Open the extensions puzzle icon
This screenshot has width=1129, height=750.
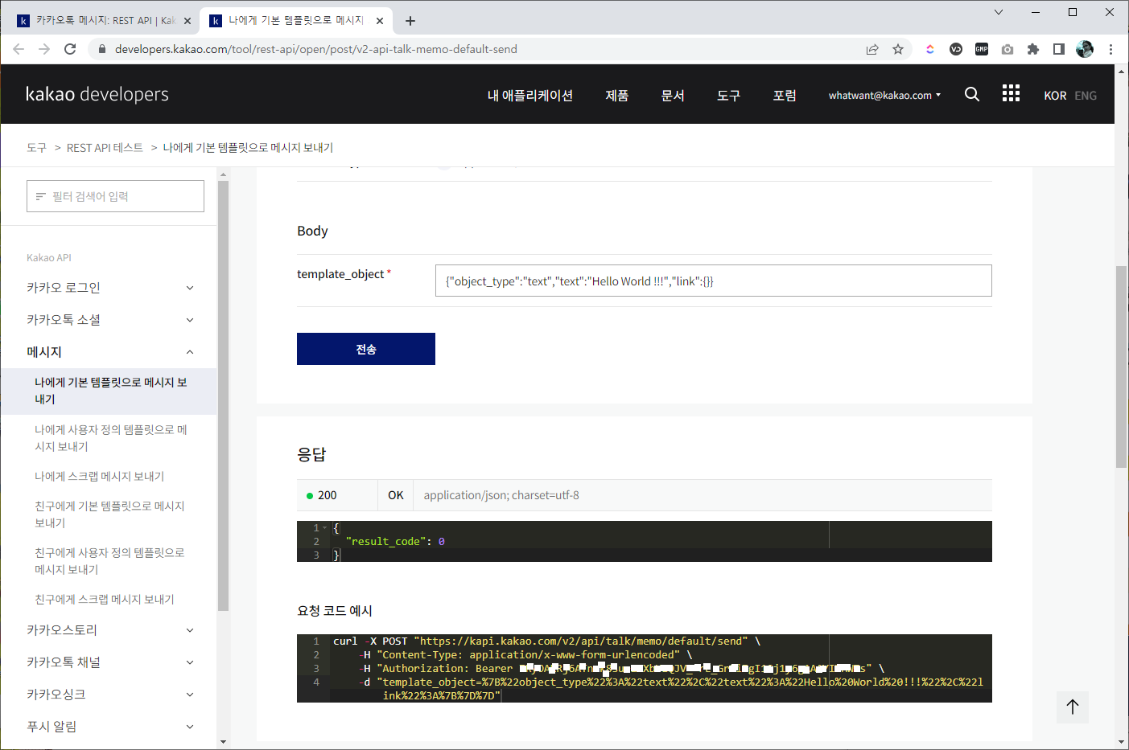1033,49
